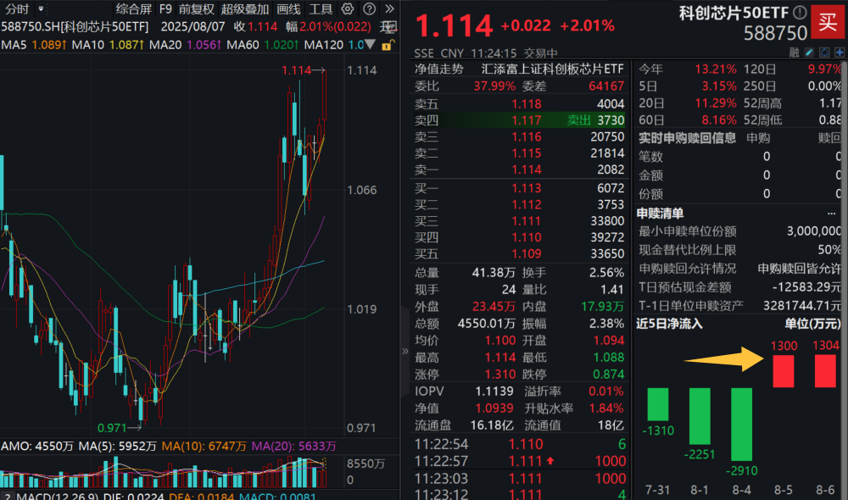Image resolution: width=848 pixels, height=500 pixels.
Task: Open the MA120 moving average dropdown triangle
Action: [370, 43]
